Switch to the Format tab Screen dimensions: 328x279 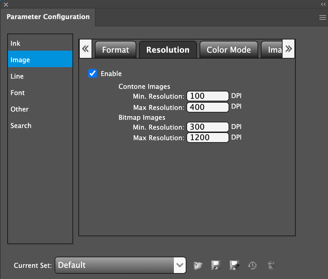tap(116, 50)
